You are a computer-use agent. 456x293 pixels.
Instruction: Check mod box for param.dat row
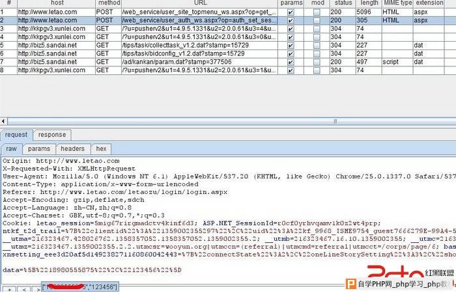(x=317, y=63)
